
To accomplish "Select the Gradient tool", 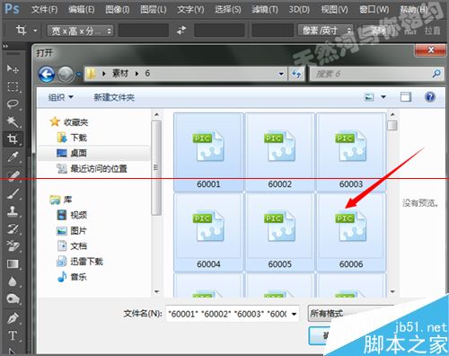I will tap(13, 263).
